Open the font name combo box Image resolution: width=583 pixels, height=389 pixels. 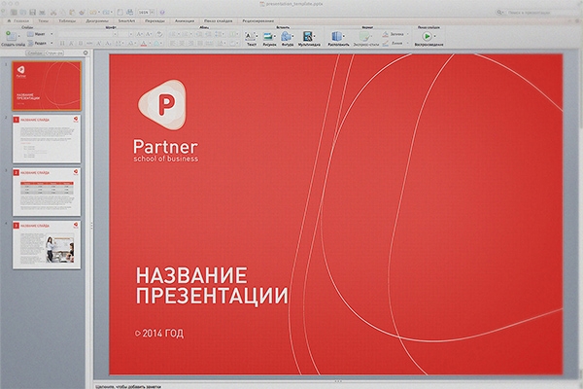pyautogui.click(x=88, y=34)
